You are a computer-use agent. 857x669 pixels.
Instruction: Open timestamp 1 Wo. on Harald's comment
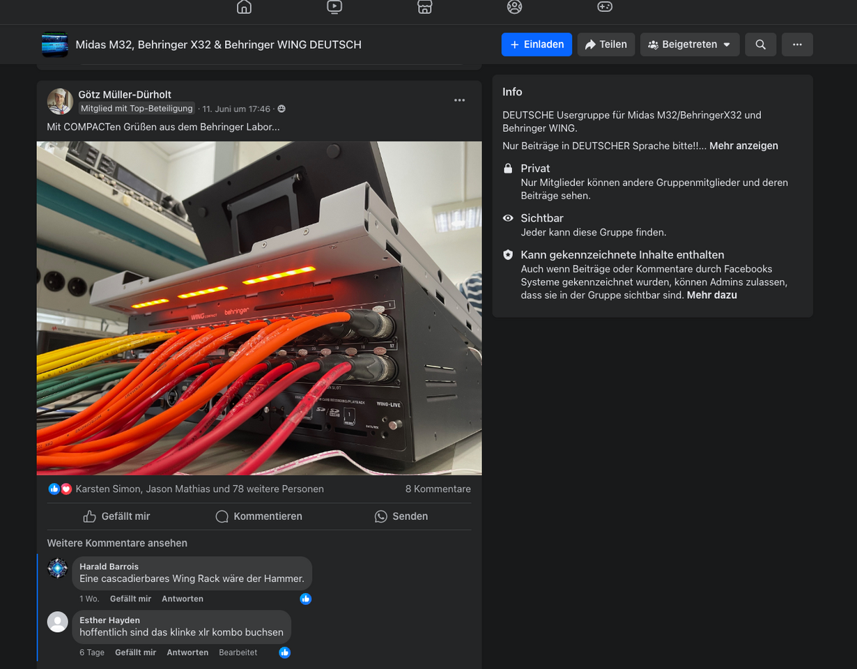click(x=89, y=599)
